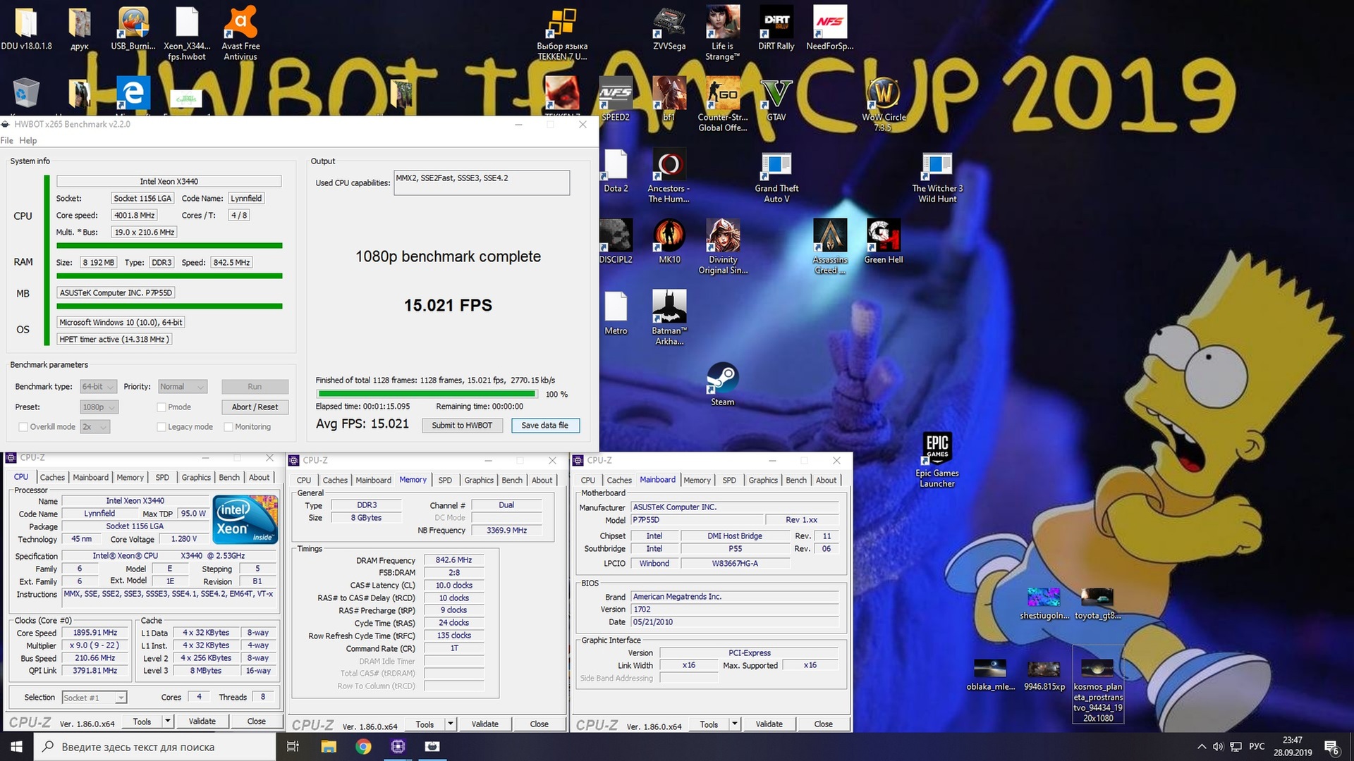Open the Recycle Bin icon

point(26,94)
